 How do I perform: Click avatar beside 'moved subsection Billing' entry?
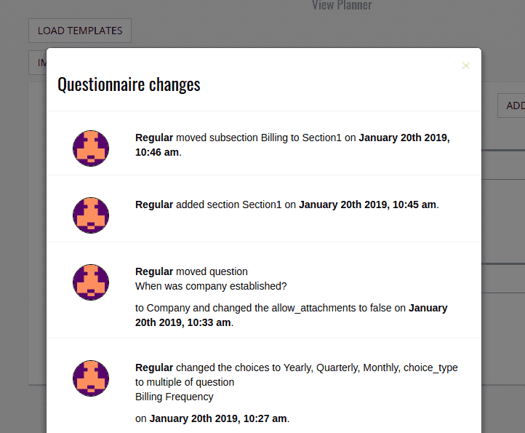[x=91, y=148]
